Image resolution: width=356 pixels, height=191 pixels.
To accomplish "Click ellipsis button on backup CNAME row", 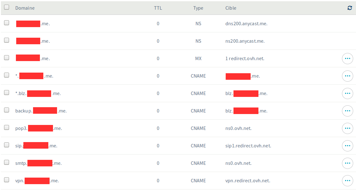I will point(347,111).
